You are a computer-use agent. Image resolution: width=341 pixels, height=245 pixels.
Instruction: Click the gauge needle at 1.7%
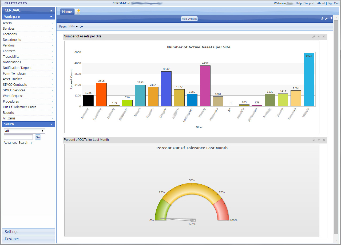178,219
